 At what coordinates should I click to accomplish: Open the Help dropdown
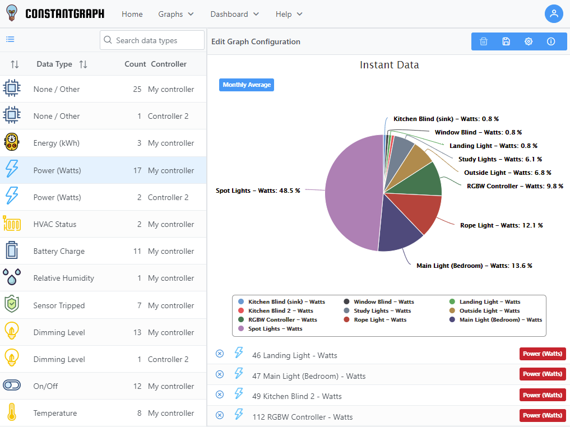click(x=289, y=14)
